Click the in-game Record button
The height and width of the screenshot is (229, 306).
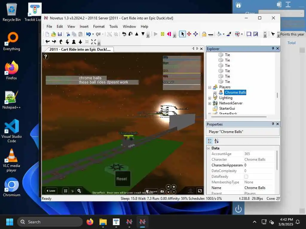point(152,191)
